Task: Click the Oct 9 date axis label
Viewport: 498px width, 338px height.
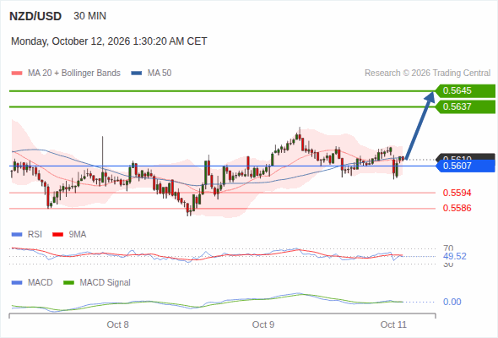Action: pyautogui.click(x=263, y=324)
